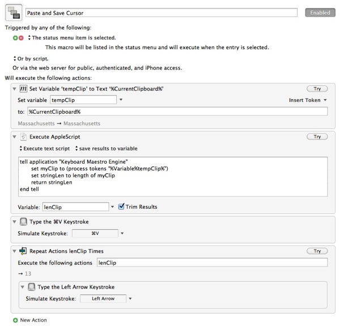Collapse the Set Variable 'tempClip' action
This screenshot has height=326, width=340.
(15, 89)
